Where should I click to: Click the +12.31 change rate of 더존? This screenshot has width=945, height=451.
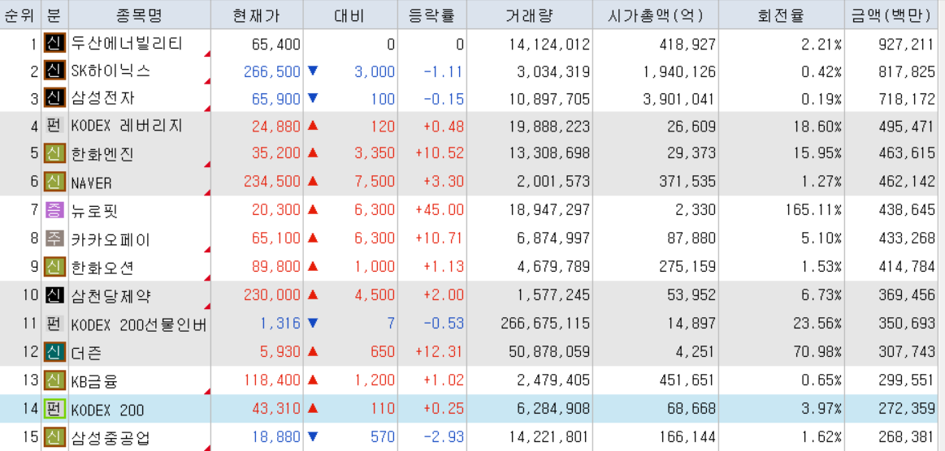440,352
